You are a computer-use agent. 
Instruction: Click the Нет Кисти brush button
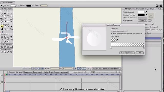pyautogui.click(x=151, y=16)
